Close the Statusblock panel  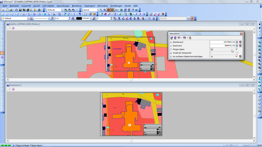coord(241,34)
